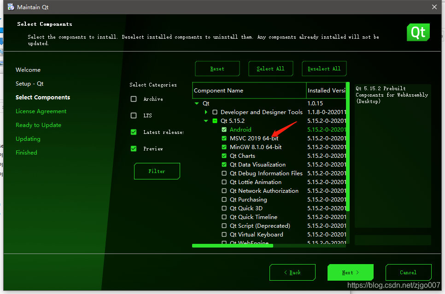This screenshot has width=445, height=294.
Task: Select the MSVC 2019 64-bit row label
Action: point(254,138)
